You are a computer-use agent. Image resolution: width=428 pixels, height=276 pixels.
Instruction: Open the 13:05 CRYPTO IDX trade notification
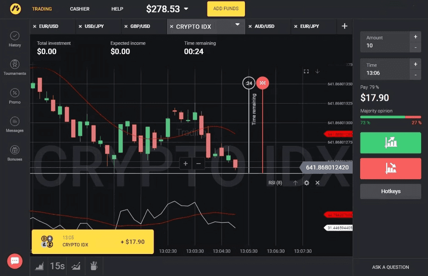click(93, 242)
